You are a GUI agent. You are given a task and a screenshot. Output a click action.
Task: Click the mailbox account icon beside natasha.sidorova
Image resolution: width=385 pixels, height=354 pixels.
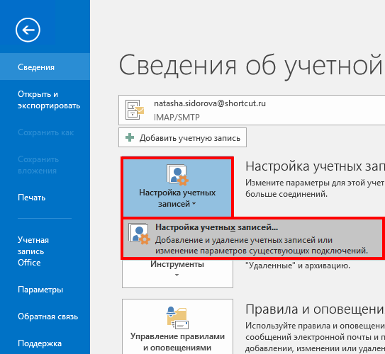pyautogui.click(x=135, y=110)
